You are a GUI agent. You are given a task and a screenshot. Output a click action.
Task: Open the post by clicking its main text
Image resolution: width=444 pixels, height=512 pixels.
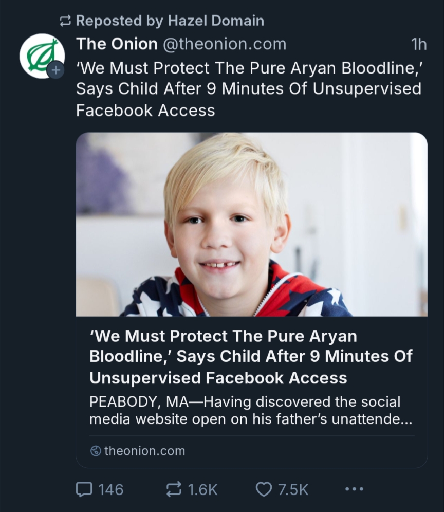pos(248,89)
